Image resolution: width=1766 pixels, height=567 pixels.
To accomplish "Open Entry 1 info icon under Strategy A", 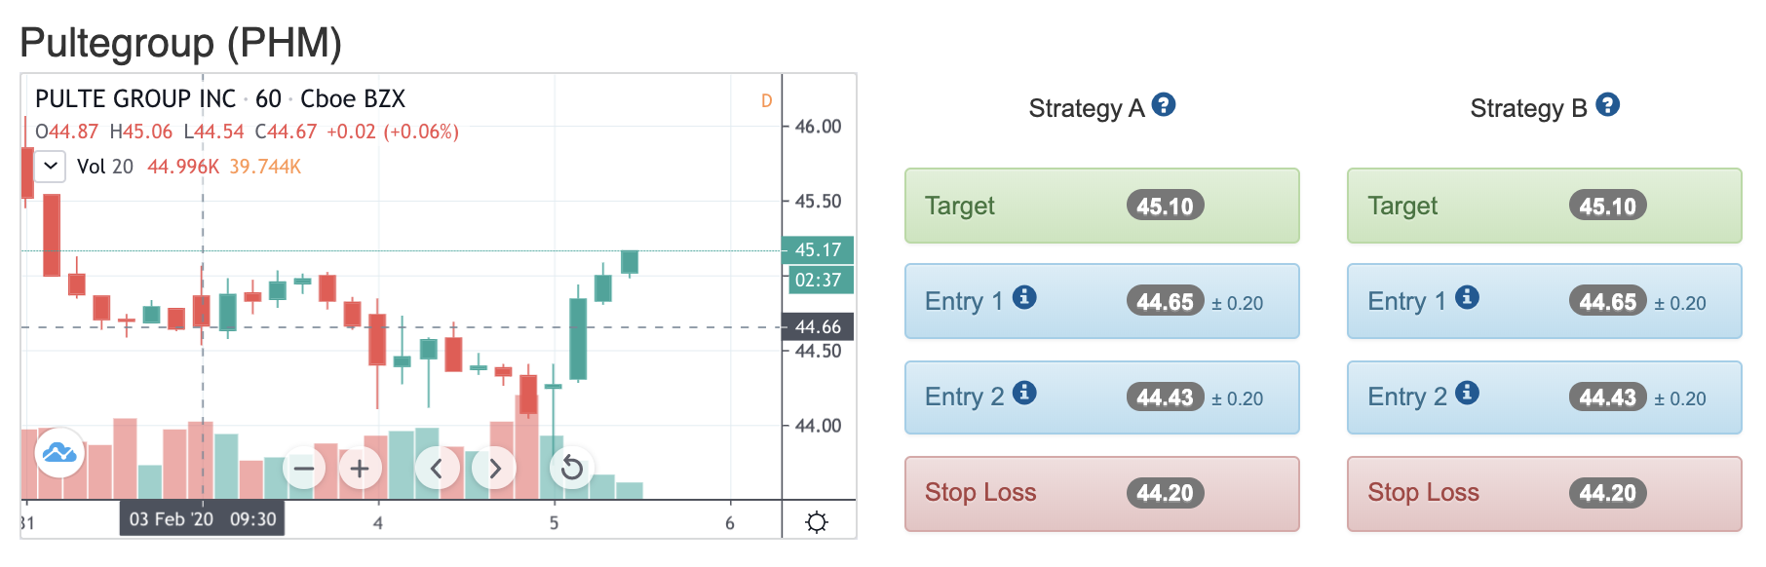I will tap(1023, 297).
